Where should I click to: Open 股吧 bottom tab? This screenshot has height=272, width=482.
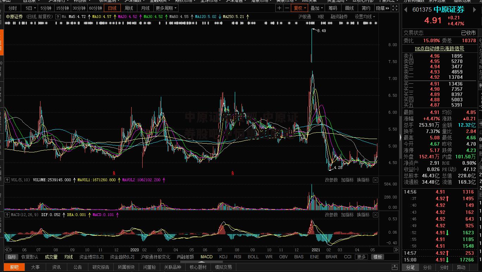coord(14,267)
